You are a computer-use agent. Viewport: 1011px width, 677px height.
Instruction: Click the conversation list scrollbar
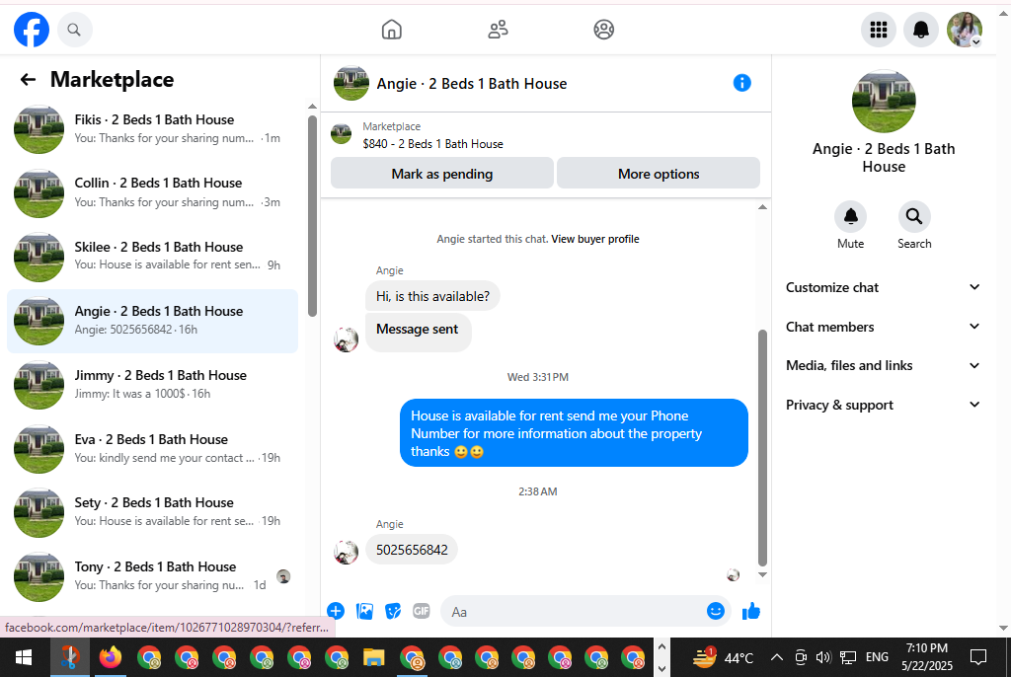312,216
